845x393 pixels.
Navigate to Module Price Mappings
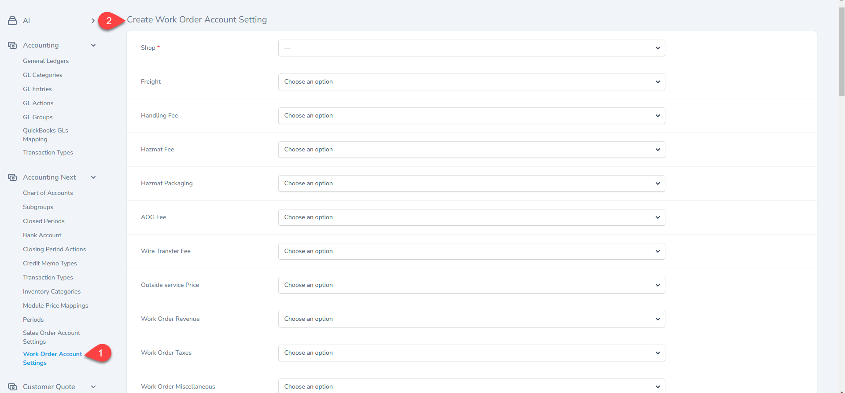click(55, 306)
